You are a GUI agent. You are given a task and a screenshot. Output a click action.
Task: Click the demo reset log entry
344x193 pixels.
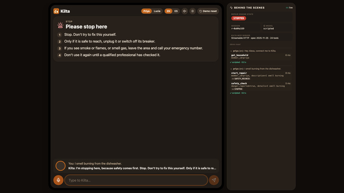(235, 44)
